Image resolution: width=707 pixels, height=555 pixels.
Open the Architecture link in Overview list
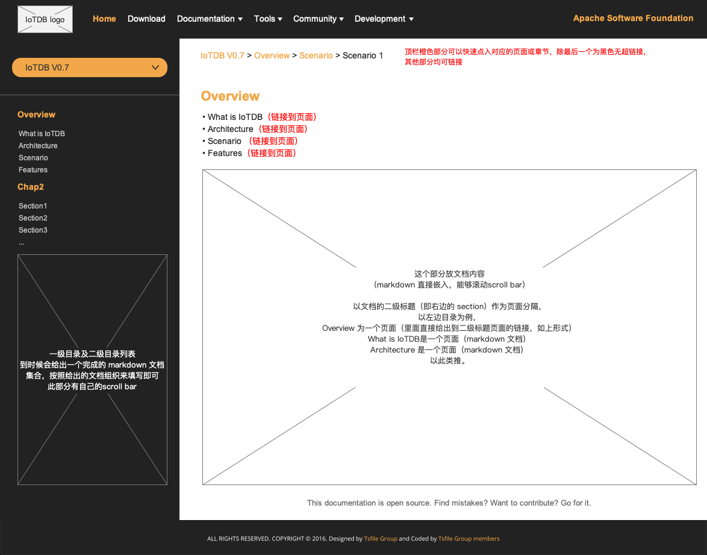(x=230, y=129)
